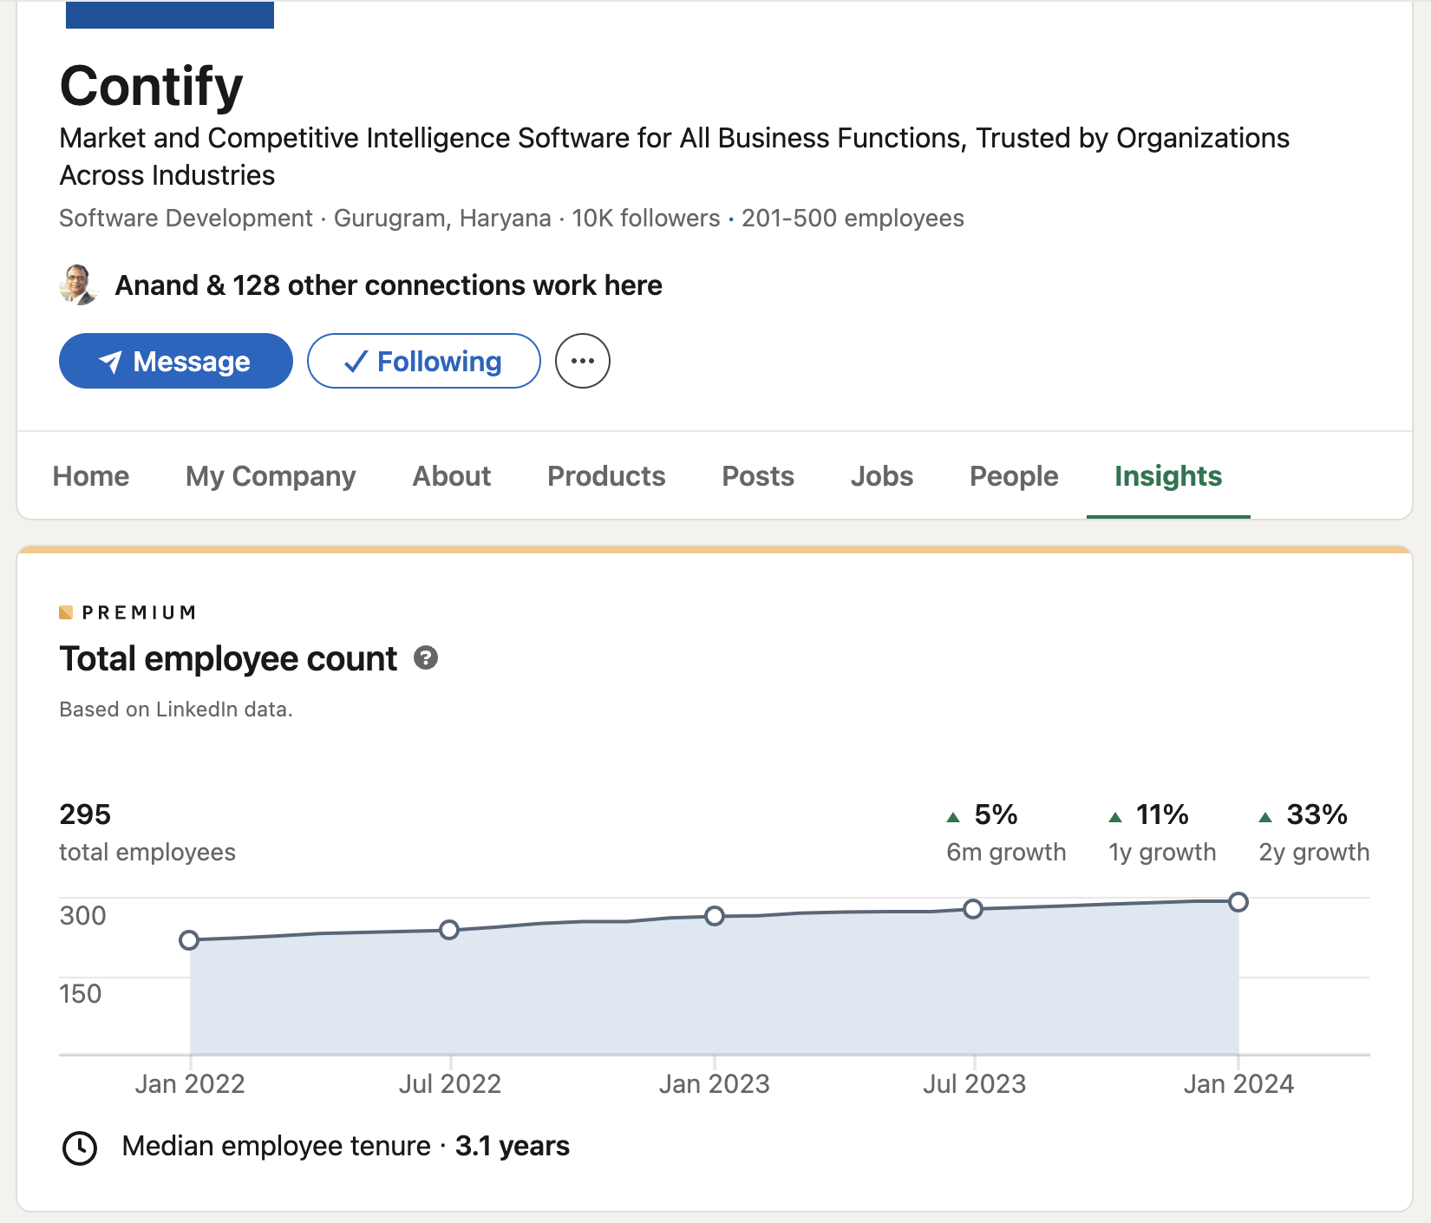This screenshot has height=1223, width=1431.
Task: Select the Insights tab
Action: (1168, 476)
